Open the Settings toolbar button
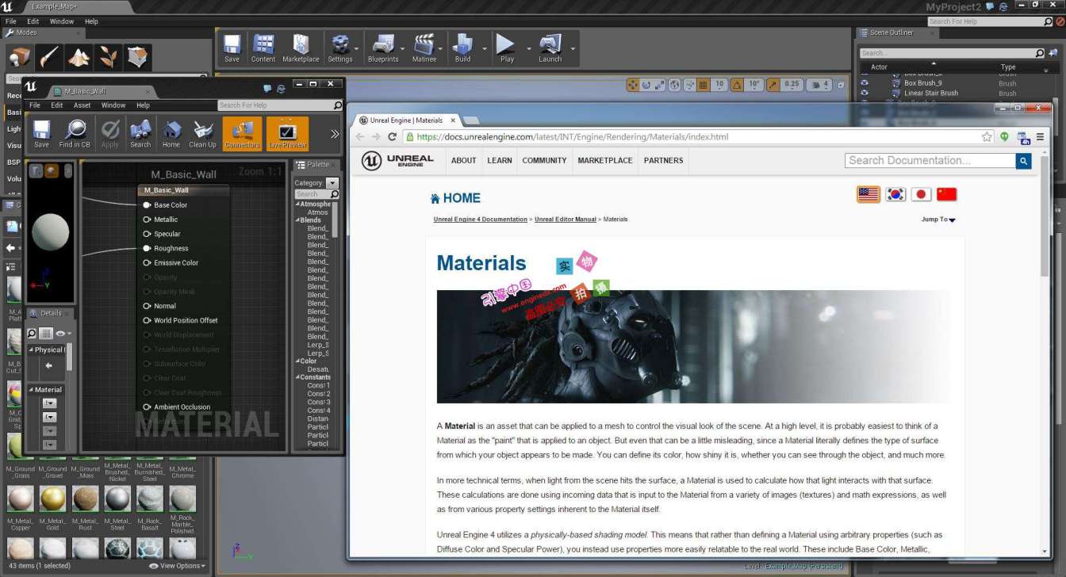Image resolution: width=1066 pixels, height=577 pixels. (x=340, y=49)
